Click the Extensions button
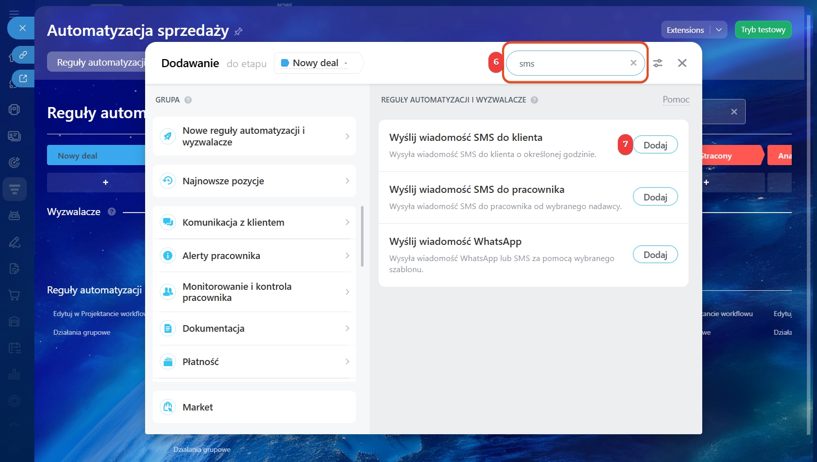Image resolution: width=817 pixels, height=462 pixels. click(x=686, y=30)
